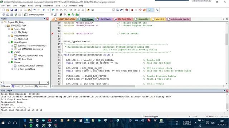Switch to the Functions panel tab
This screenshot has height=128, width=229.
28,86
